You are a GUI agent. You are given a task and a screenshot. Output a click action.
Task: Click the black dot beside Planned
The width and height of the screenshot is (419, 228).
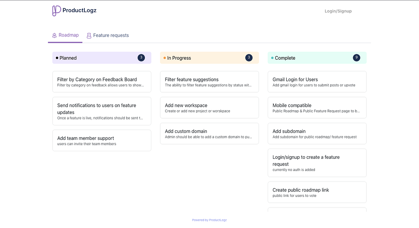click(x=57, y=58)
